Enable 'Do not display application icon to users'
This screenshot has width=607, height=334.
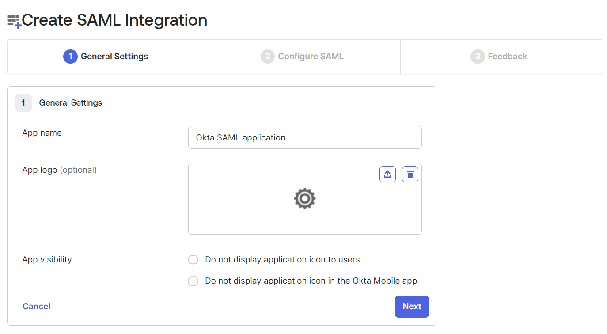point(193,260)
